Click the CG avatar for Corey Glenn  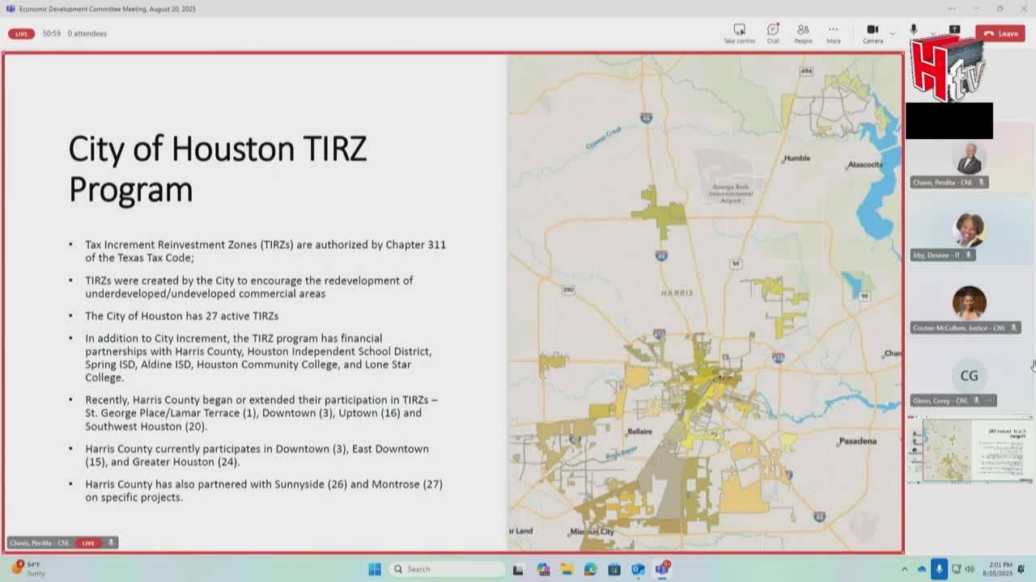pos(969,376)
